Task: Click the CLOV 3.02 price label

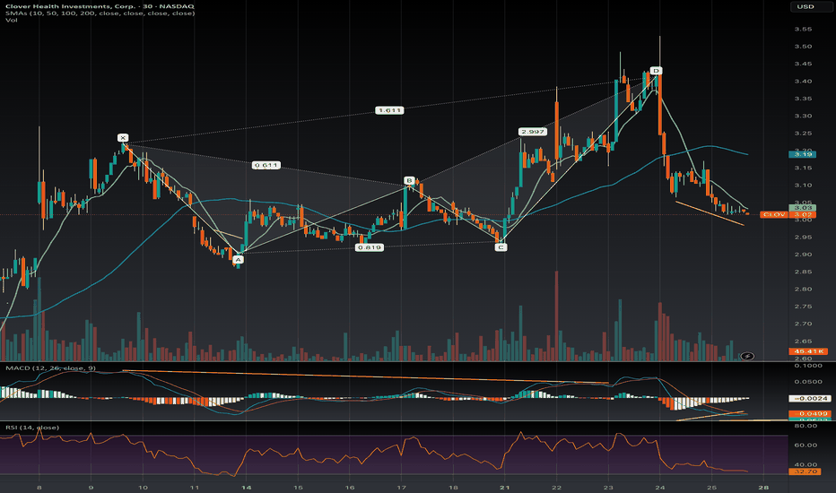Action: 787,215
